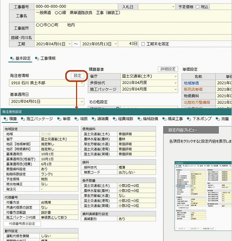Click the 工事番号 field 000-00-000-000
The image size is (232, 241).
click(76, 6)
